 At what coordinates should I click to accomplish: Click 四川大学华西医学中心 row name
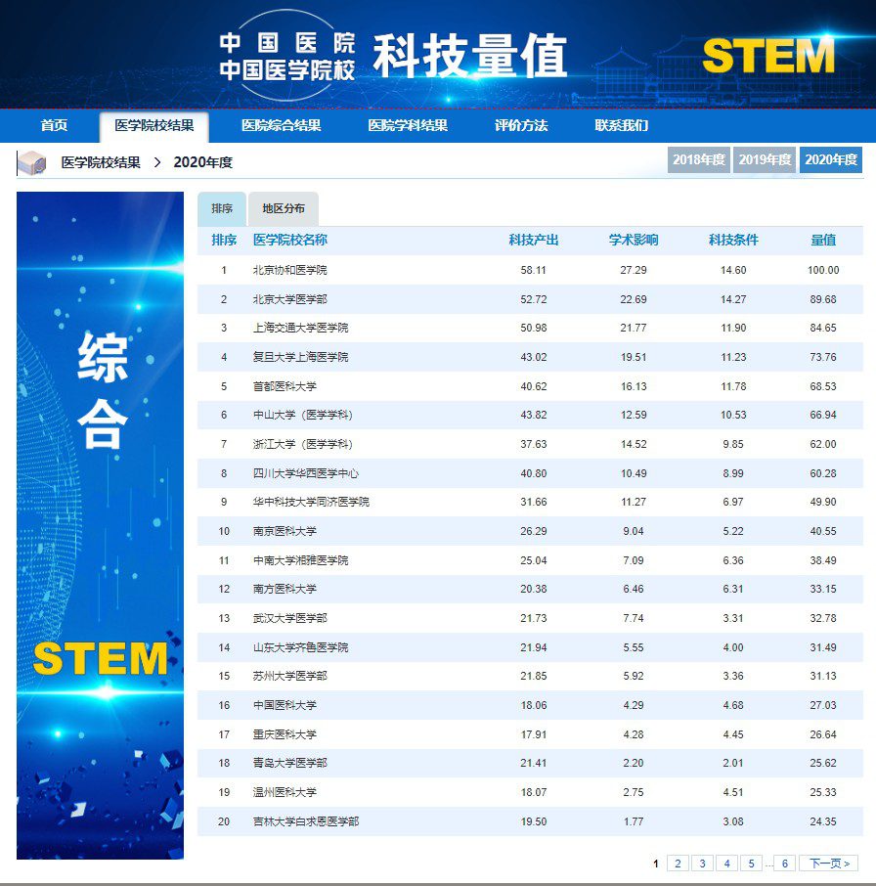[x=306, y=473]
